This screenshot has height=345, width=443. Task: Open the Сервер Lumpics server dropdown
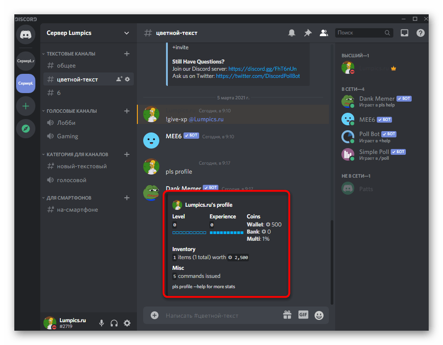coord(88,33)
